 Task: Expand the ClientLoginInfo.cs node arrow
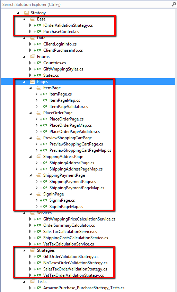tap(30, 44)
